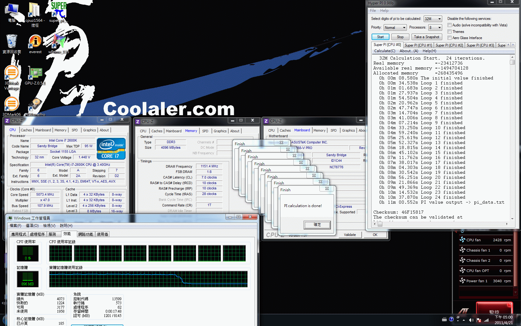
Task: Open the Action Center flag tray icon
Action: click(x=479, y=320)
